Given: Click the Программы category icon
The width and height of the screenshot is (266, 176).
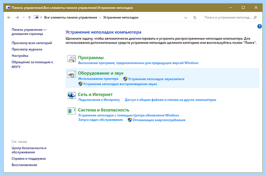Looking at the screenshot, I should click(71, 59).
